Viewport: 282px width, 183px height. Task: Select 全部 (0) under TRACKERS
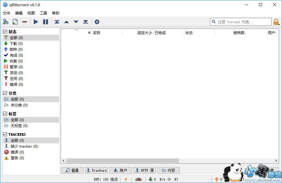31,141
